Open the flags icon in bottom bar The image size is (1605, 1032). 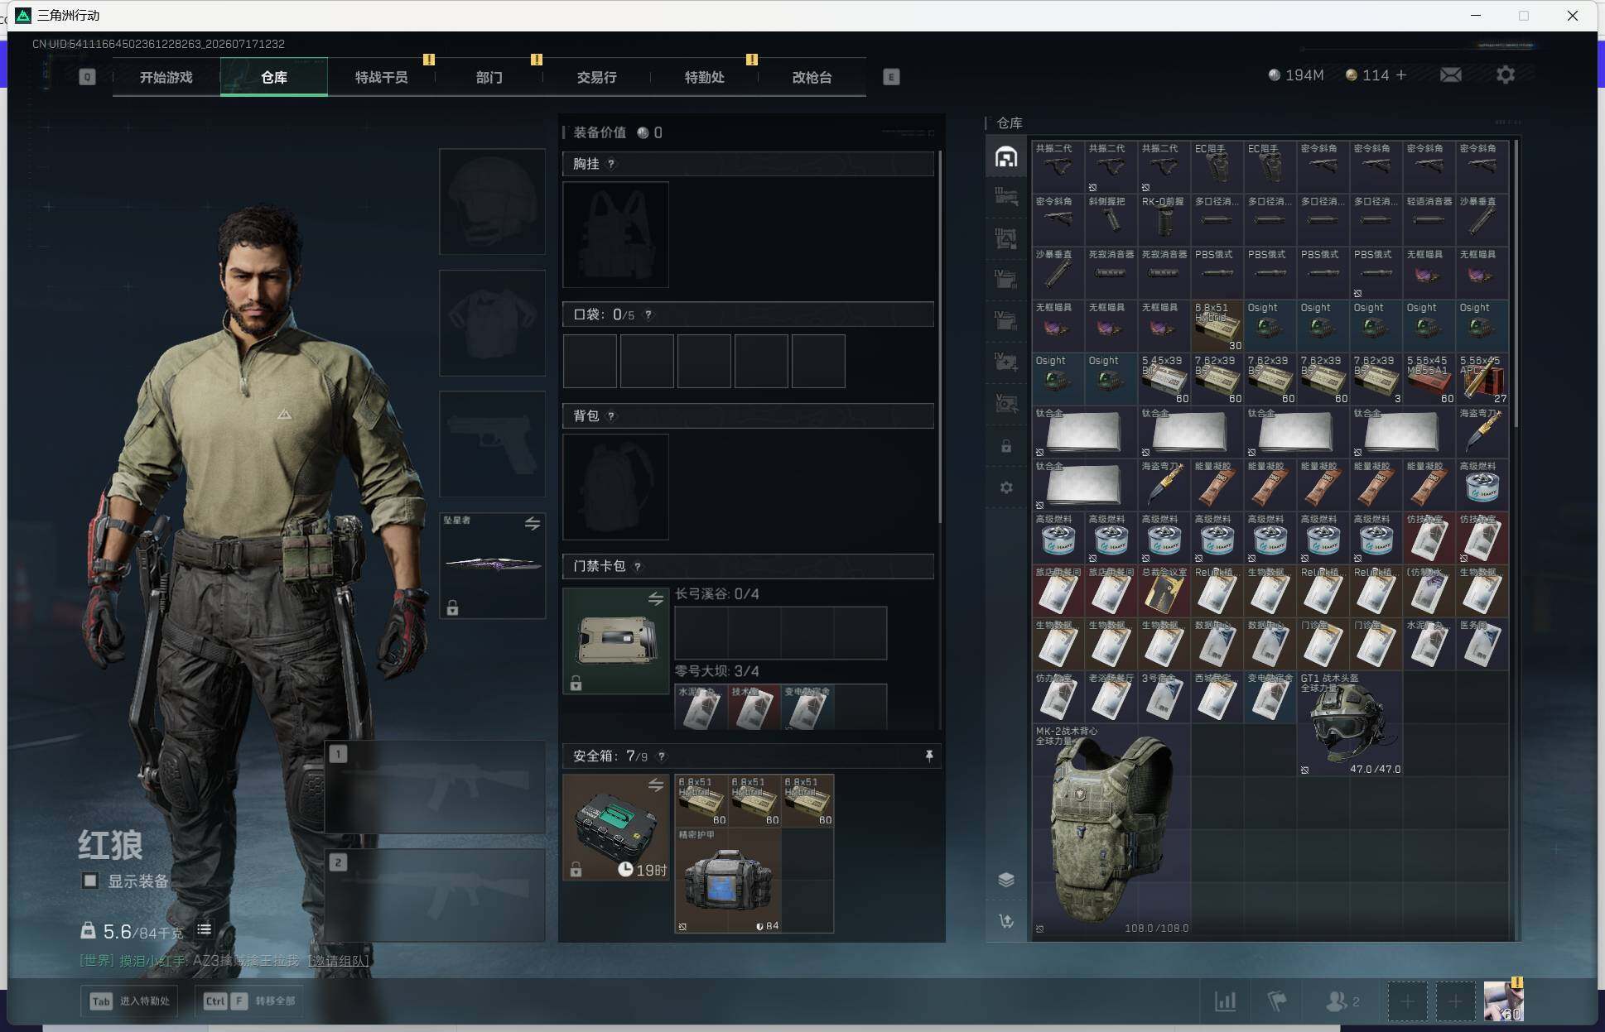coord(1277,1001)
